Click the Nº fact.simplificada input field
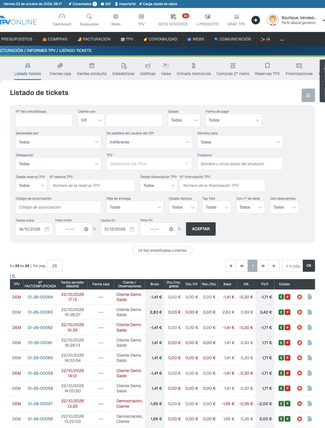Screen dimensions: 325x428 click(x=44, y=120)
